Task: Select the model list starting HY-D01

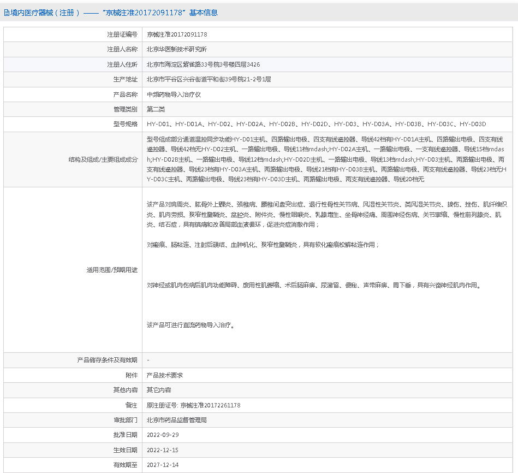Action: pos(317,125)
